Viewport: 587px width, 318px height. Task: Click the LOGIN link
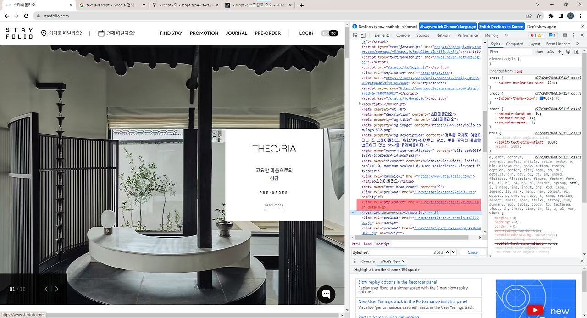pyautogui.click(x=306, y=33)
